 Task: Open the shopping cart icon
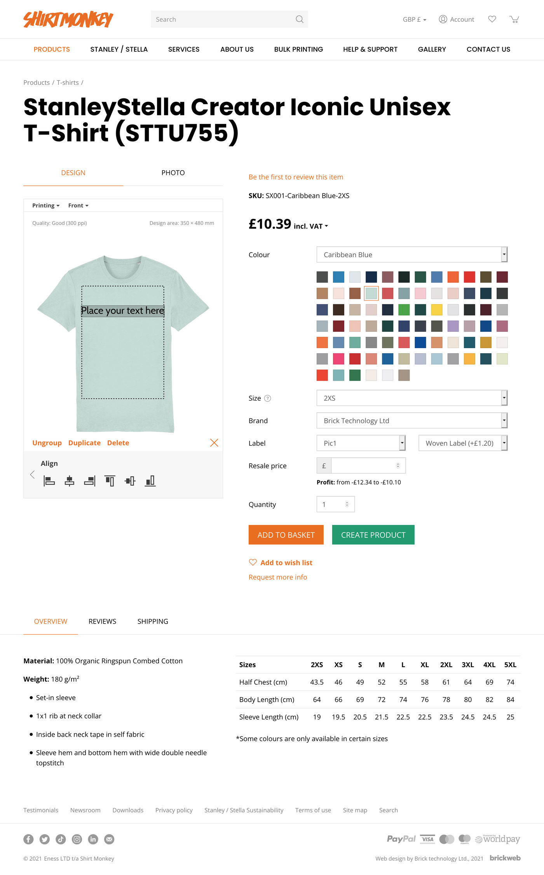point(514,19)
